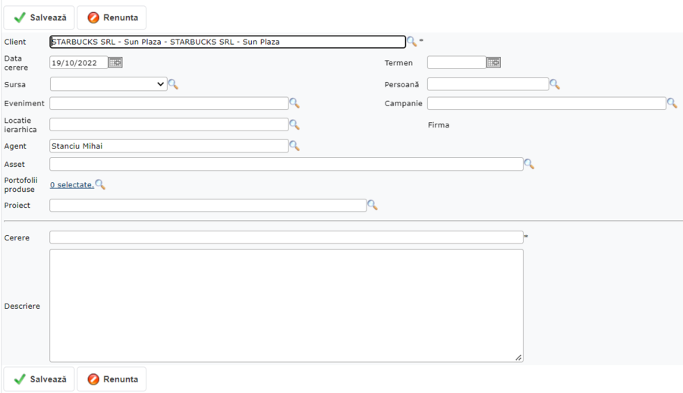Screen dimensions: 683x393
Task: Open the Data cerere calendar picker
Action: [x=115, y=63]
